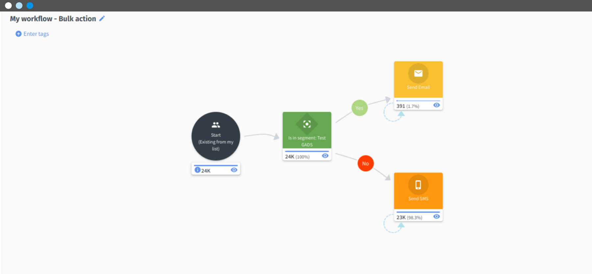The width and height of the screenshot is (592, 274).
Task: Click the Yes branch circle
Action: pos(359,108)
